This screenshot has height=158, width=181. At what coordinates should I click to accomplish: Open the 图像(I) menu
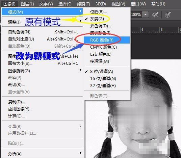(9, 4)
